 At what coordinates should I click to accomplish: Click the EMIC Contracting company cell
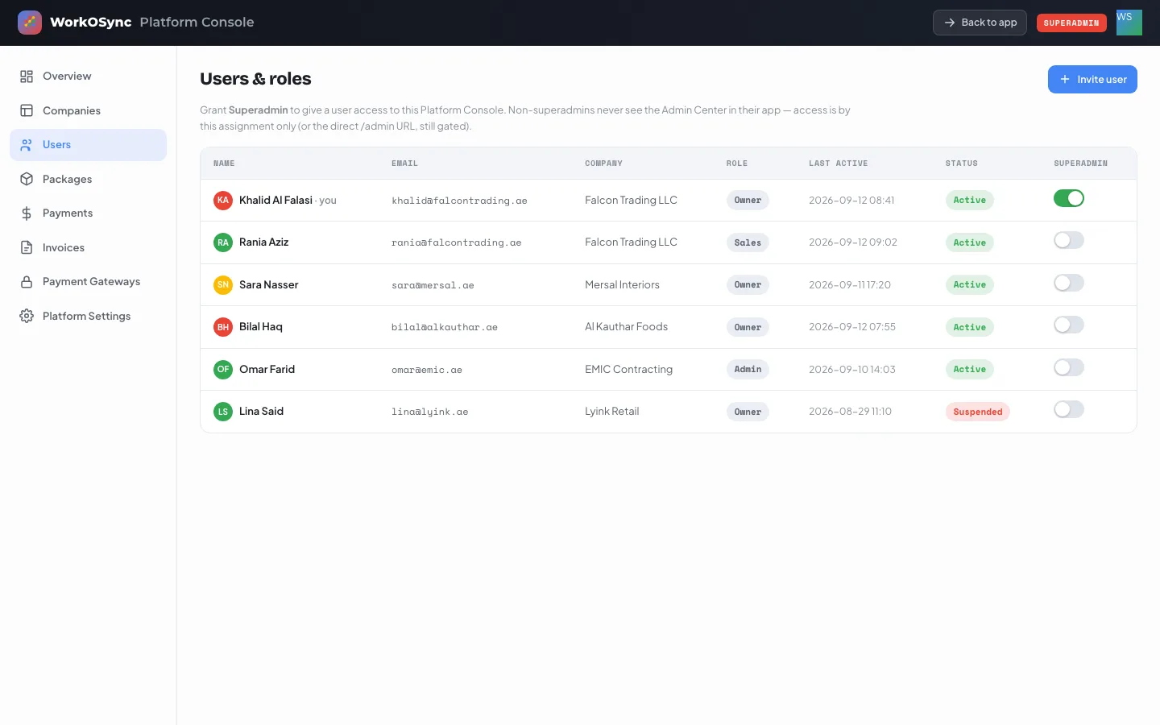pyautogui.click(x=628, y=369)
